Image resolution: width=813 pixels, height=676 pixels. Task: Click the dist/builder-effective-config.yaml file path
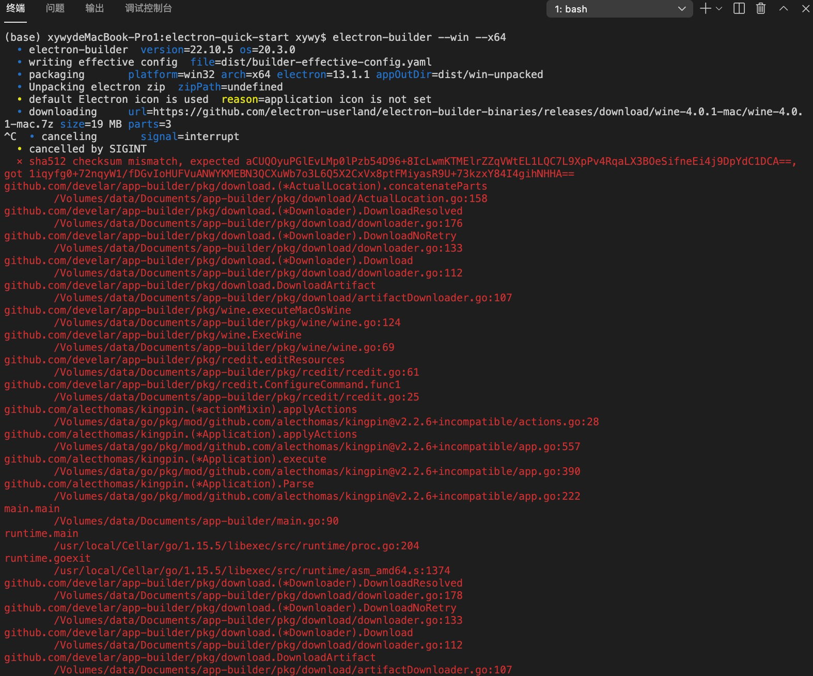click(326, 62)
